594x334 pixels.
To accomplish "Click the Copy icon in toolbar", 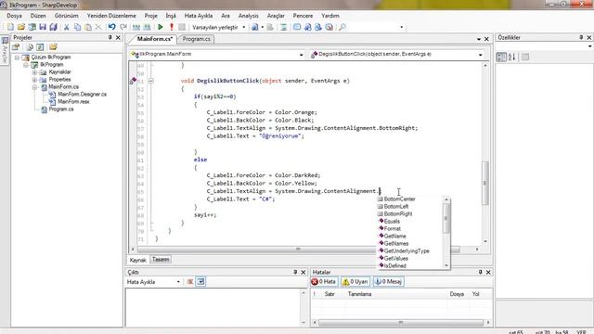I will click(77, 27).
